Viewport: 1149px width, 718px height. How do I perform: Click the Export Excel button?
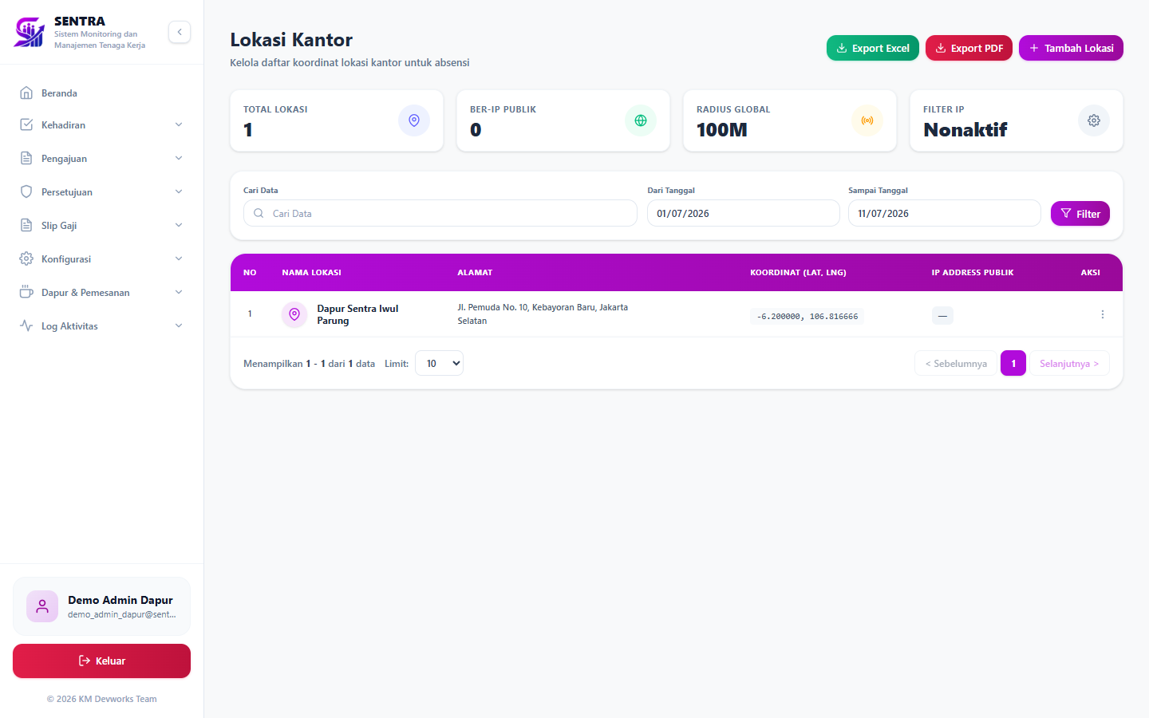pyautogui.click(x=873, y=48)
